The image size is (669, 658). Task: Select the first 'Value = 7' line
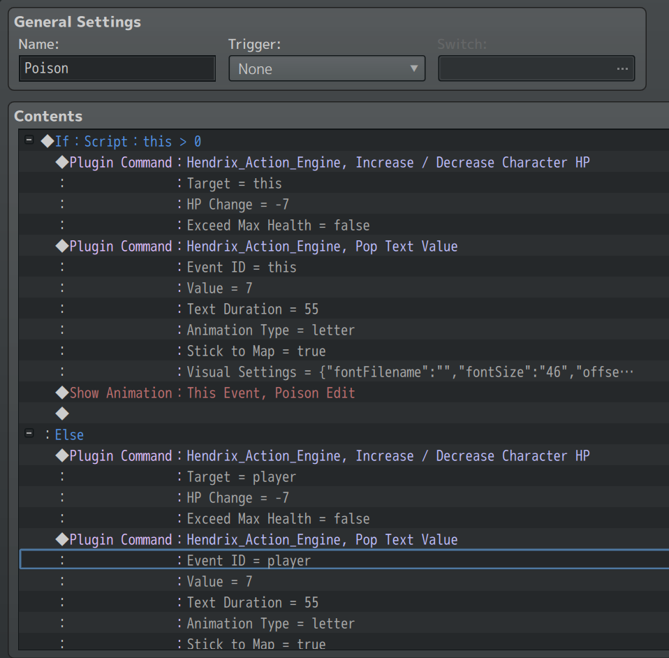click(x=344, y=288)
